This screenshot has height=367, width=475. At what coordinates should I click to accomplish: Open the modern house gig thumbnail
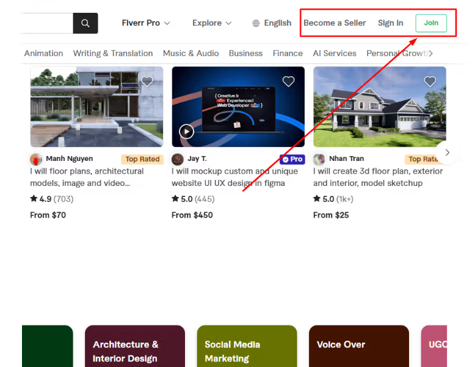[x=96, y=107]
